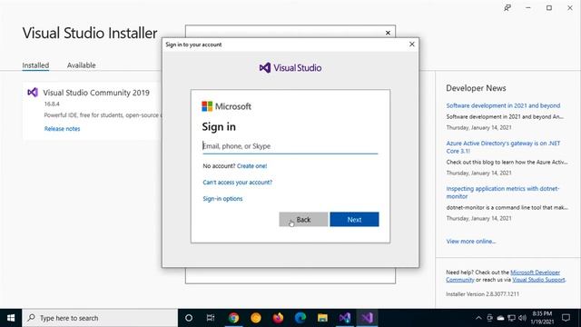This screenshot has height=327, width=581.
Task: Click the feedback icon in installer title bar
Action: 507,8
